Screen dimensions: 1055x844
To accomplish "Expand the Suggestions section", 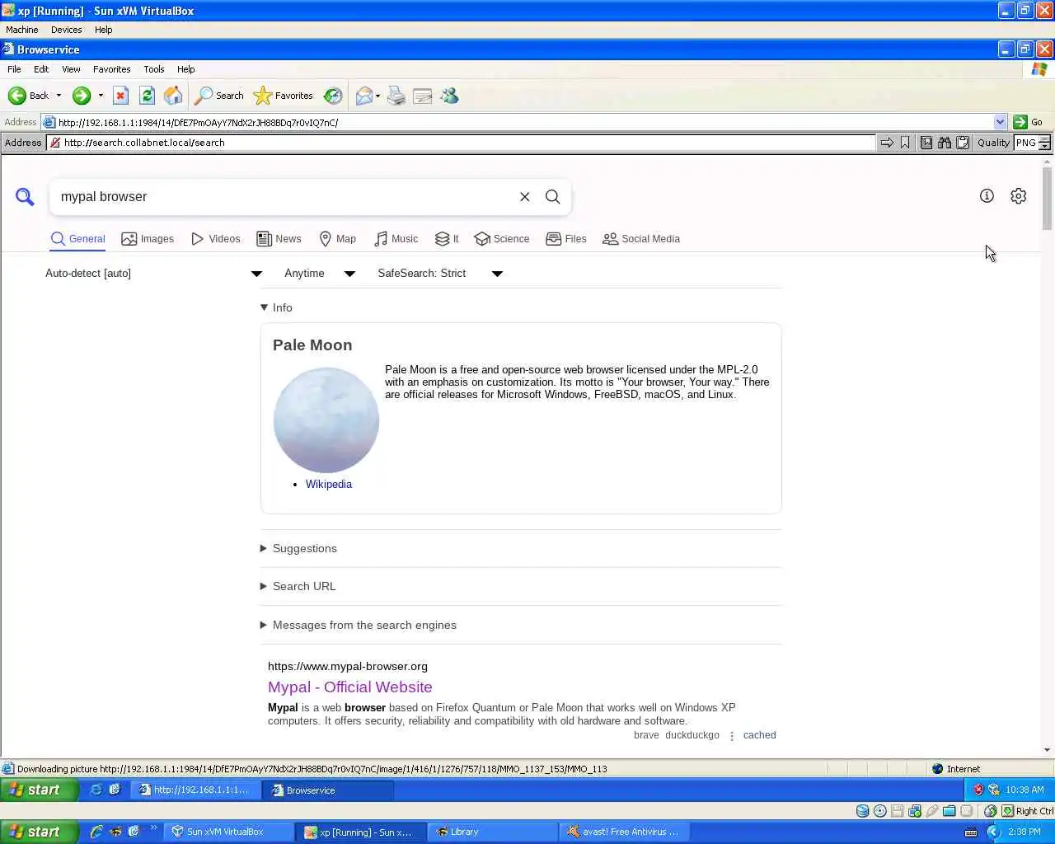I will pyautogui.click(x=298, y=549).
